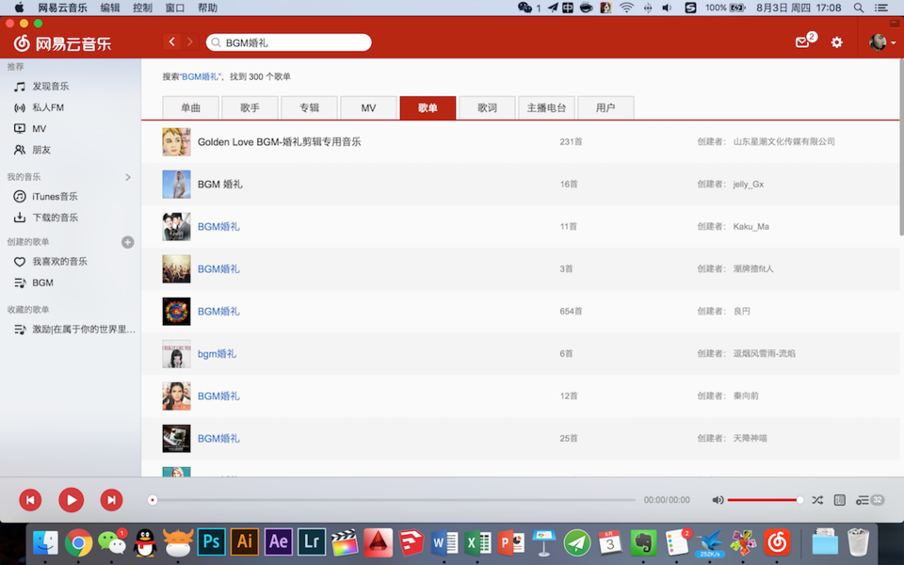Mute the volume speaker icon
This screenshot has width=904, height=565.
[x=718, y=500]
